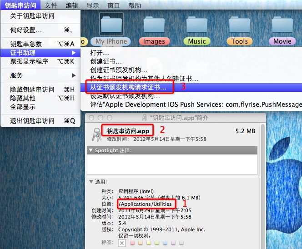Choose 偏好设置… menu item
Image resolution: width=302 pixels, height=249 pixels.
point(40,30)
